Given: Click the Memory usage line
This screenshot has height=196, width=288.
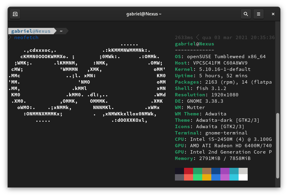Looking at the screenshot, I should [213, 158].
